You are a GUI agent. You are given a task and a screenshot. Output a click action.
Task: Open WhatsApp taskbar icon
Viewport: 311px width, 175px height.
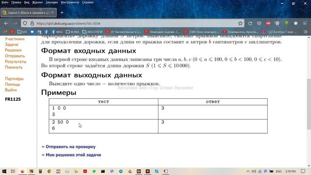[x=94, y=171]
